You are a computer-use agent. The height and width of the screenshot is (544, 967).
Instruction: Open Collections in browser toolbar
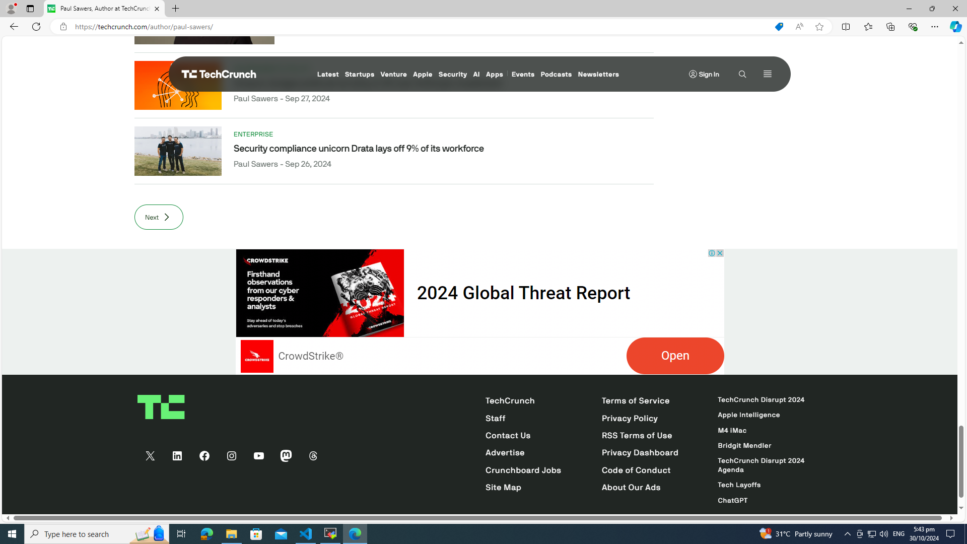tap(890, 27)
